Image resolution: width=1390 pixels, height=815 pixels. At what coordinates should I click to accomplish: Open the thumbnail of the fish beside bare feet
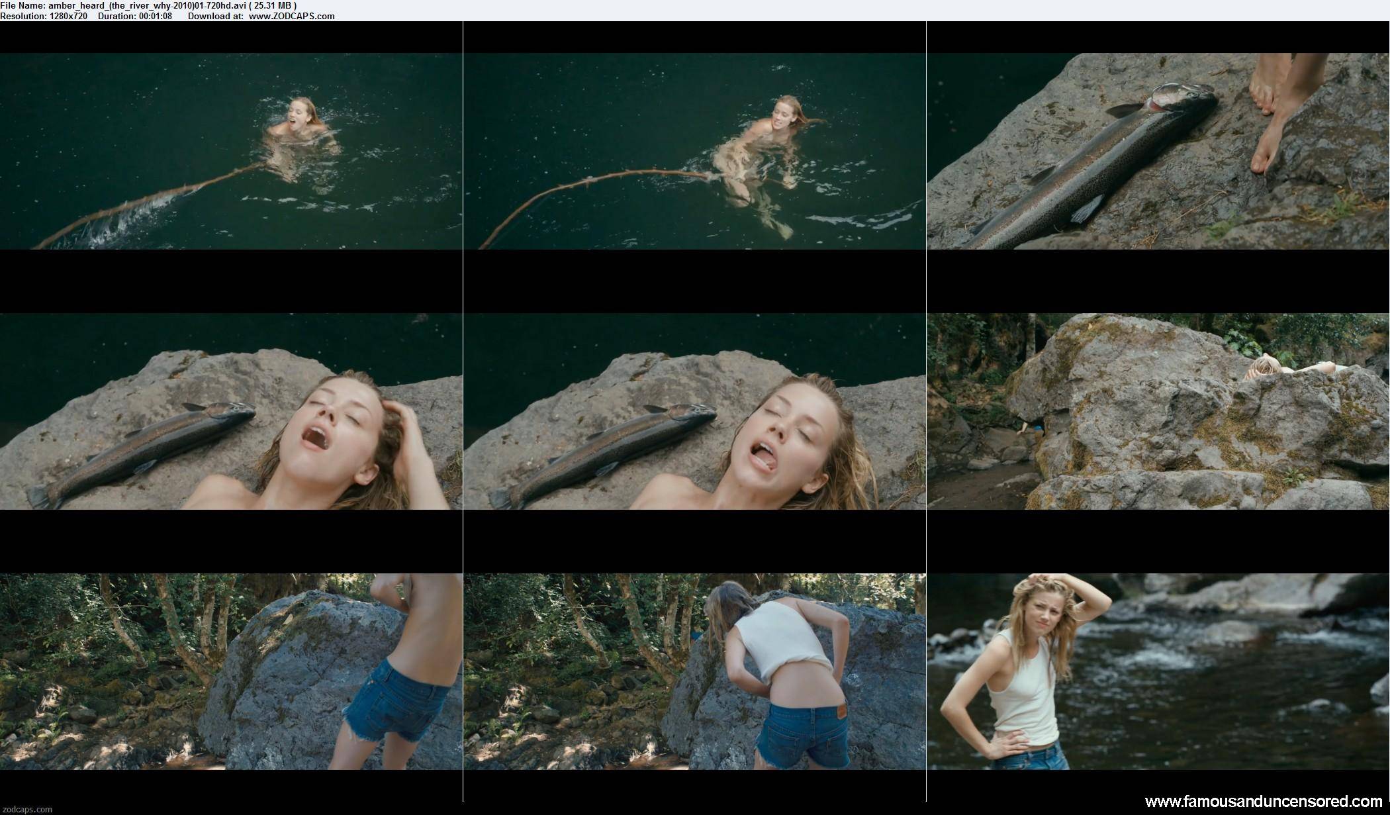coord(1158,151)
